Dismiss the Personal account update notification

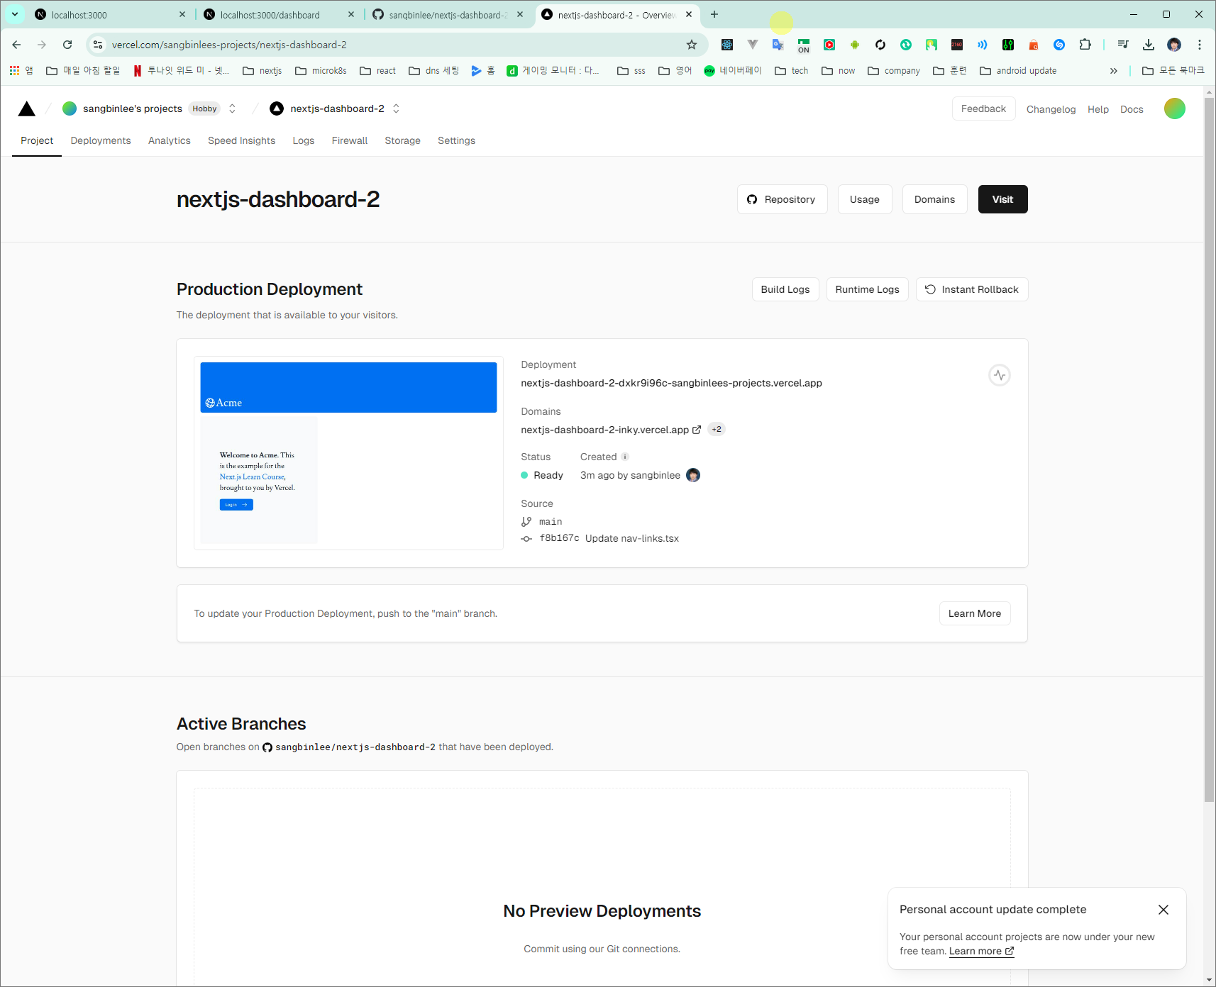(x=1164, y=910)
